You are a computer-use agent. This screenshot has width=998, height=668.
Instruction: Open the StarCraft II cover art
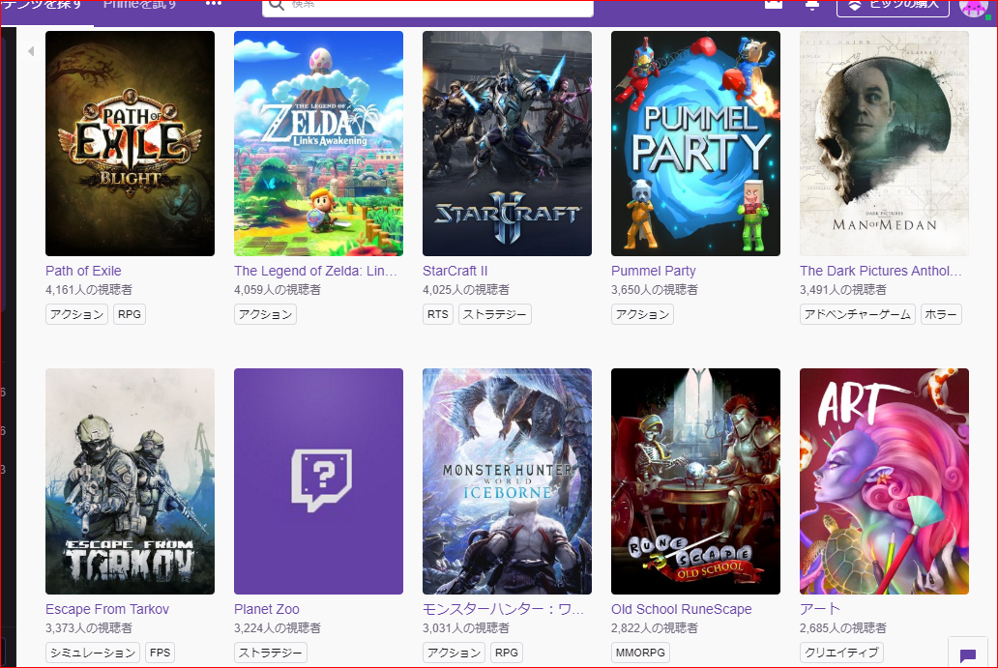pos(508,144)
